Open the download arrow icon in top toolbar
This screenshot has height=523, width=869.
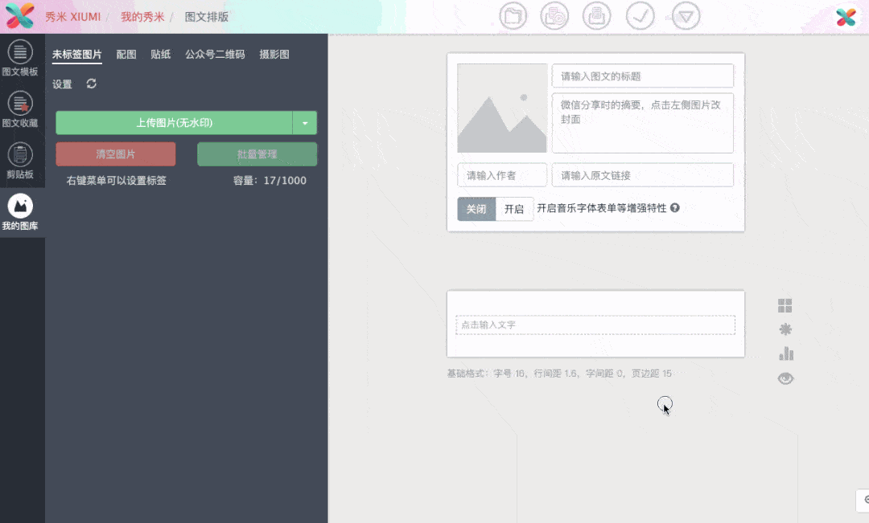tap(686, 15)
